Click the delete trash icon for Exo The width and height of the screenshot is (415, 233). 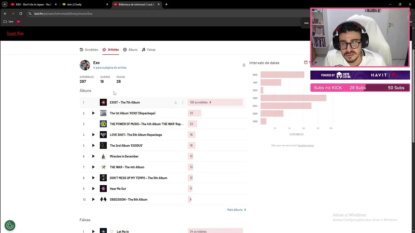[x=244, y=65]
